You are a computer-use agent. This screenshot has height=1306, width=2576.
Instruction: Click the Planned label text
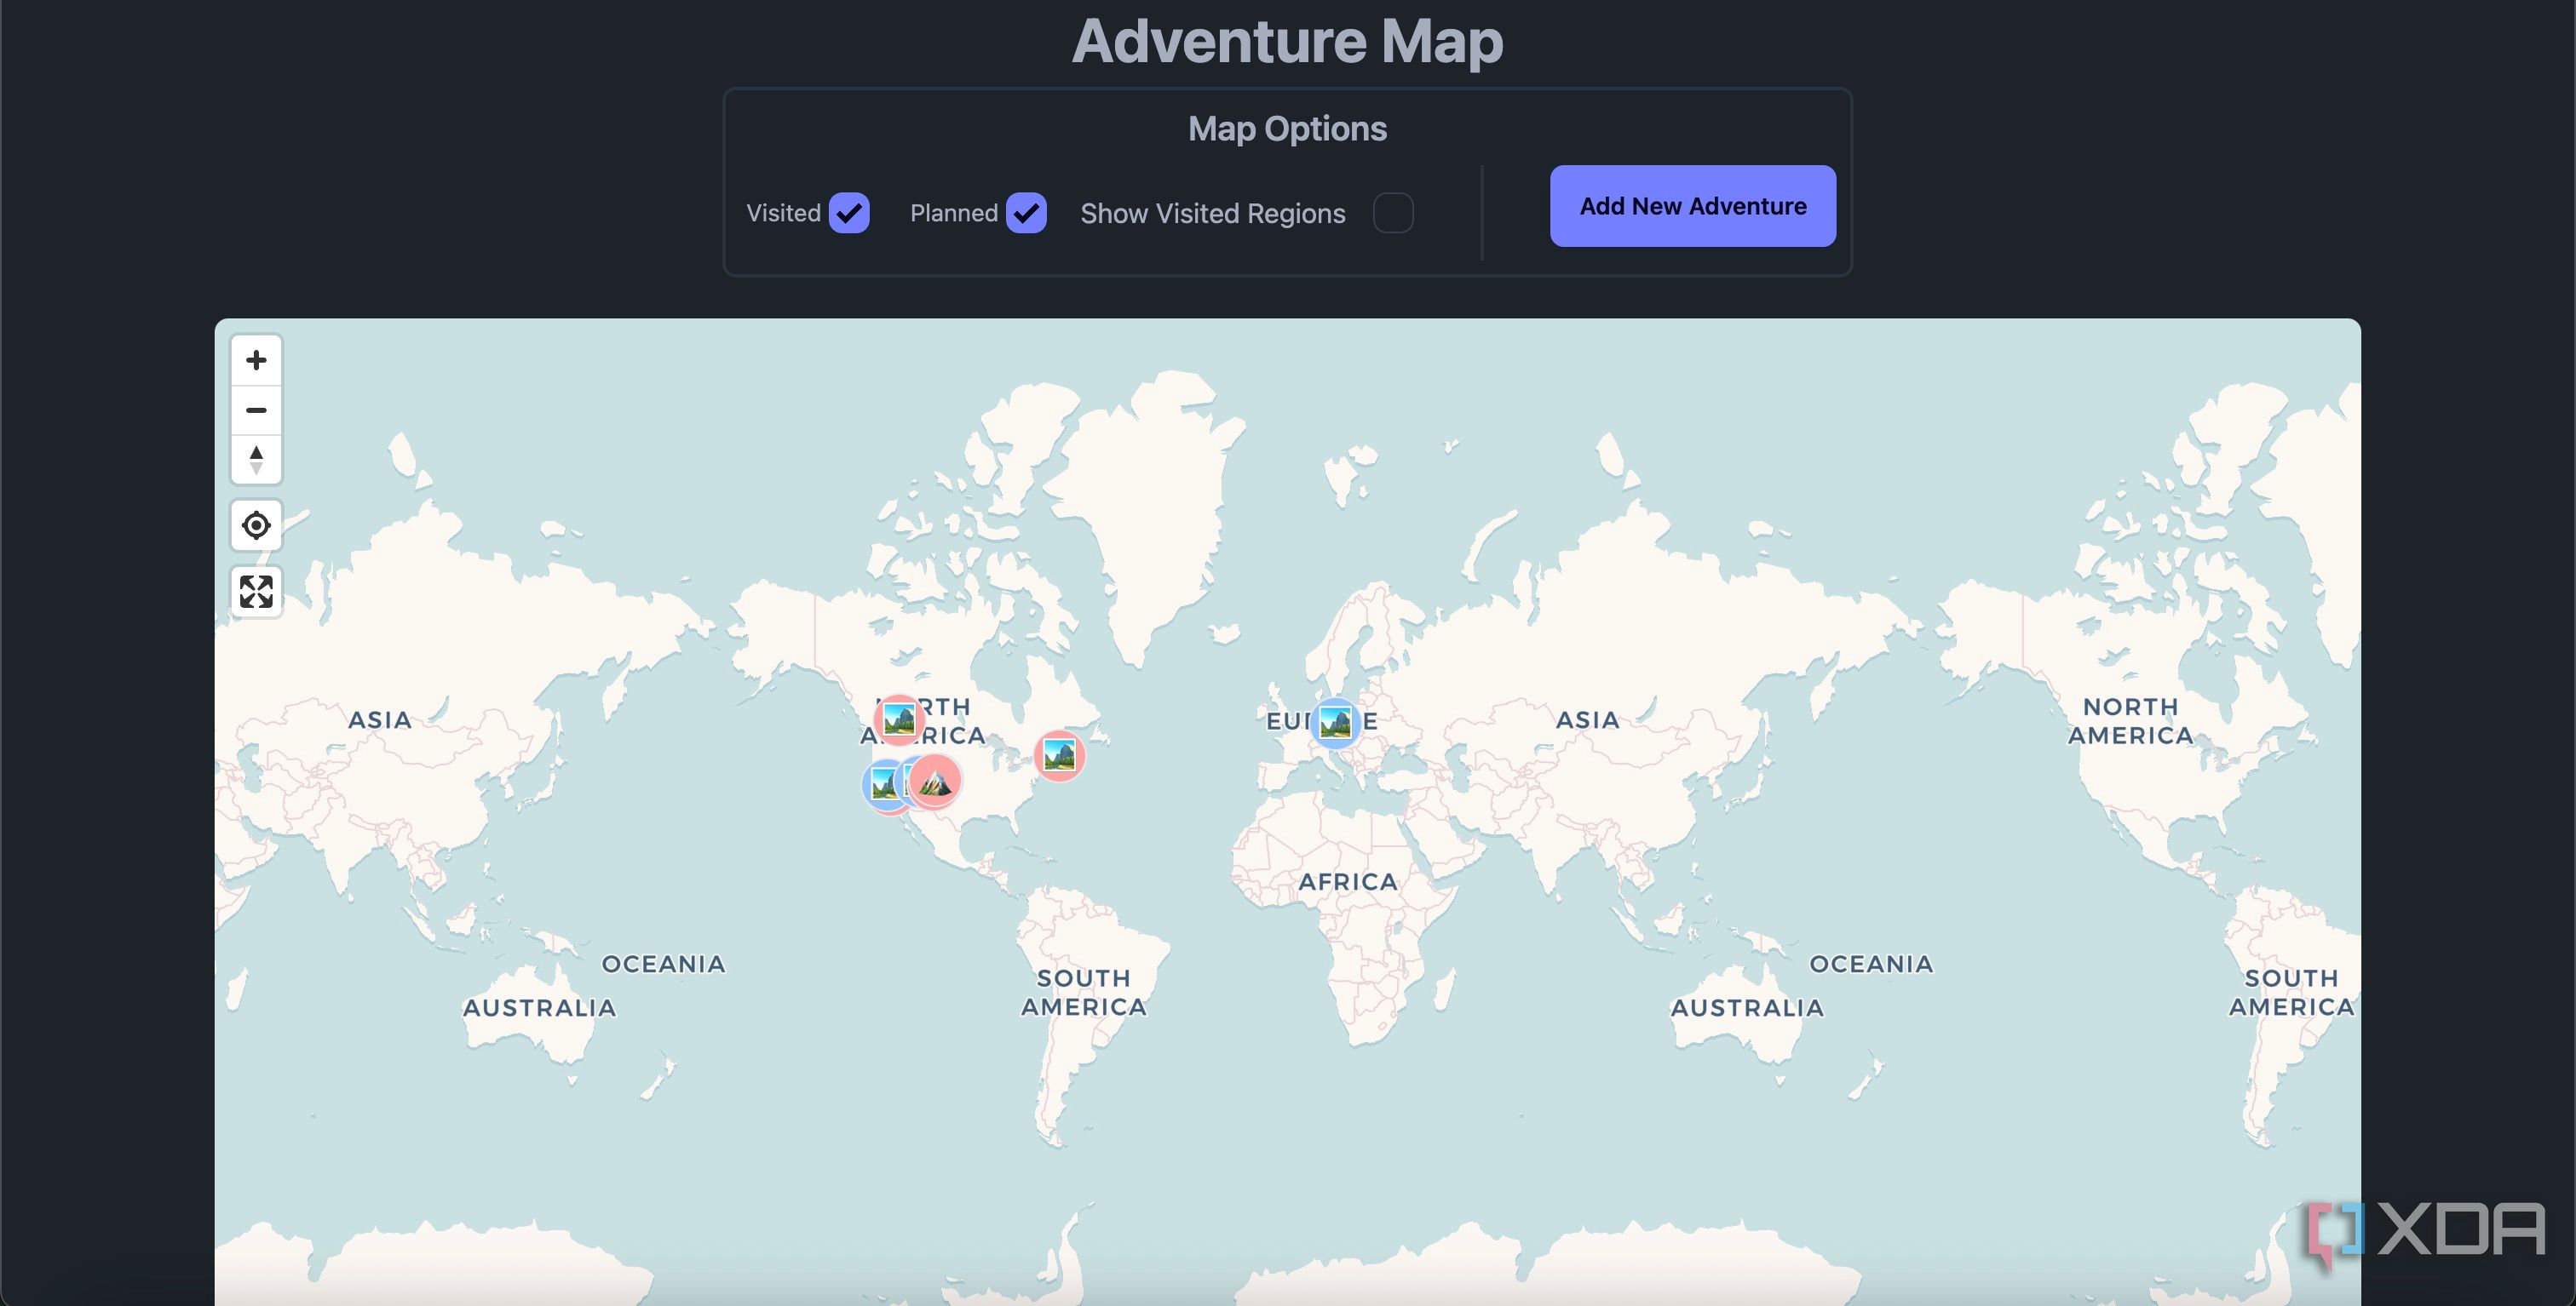coord(954,213)
